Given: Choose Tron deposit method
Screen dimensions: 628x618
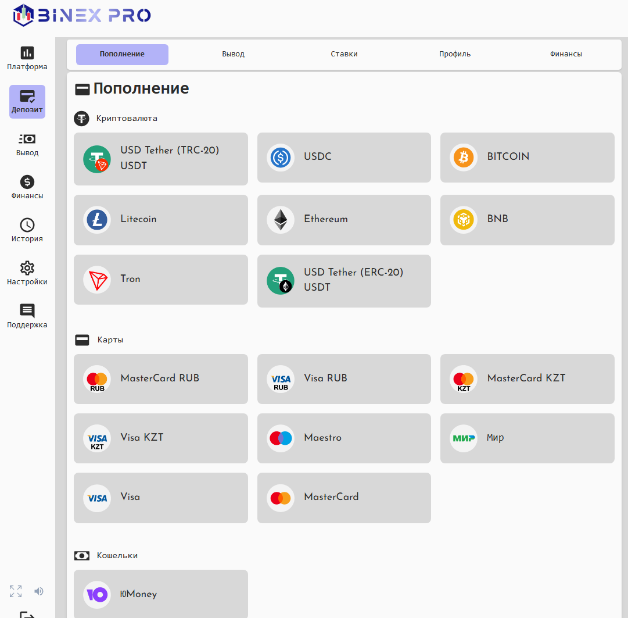Looking at the screenshot, I should tap(160, 280).
